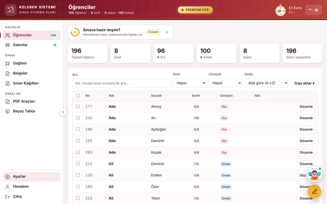
Task: Toggle the select-all checkbox in table header
Action: (x=78, y=95)
